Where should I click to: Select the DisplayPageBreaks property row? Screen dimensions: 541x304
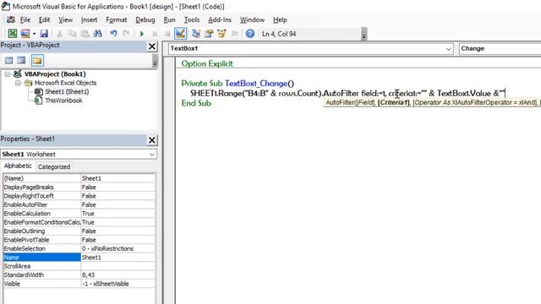coord(79,187)
